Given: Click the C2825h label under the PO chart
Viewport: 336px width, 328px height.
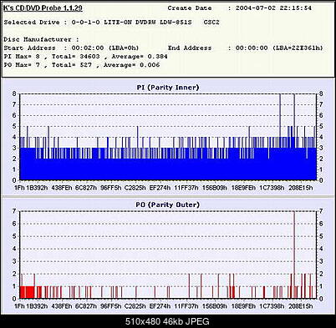Looking at the screenshot, I should coord(135,306).
